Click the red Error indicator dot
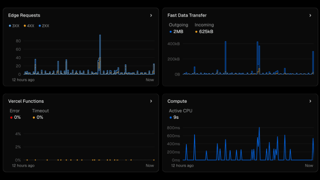The image size is (320, 180). tap(11, 118)
